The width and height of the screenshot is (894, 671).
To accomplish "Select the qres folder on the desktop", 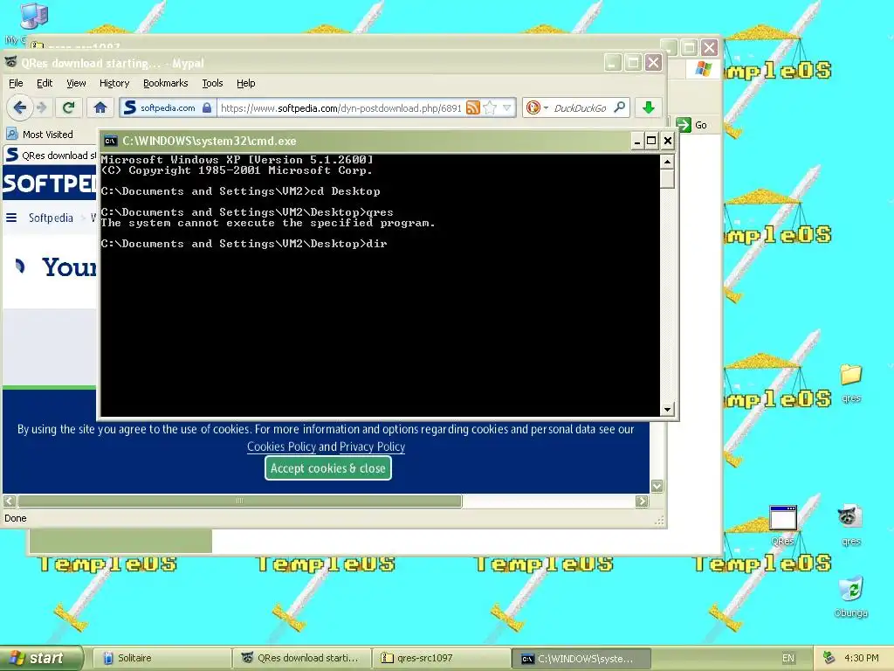I will click(x=850, y=383).
